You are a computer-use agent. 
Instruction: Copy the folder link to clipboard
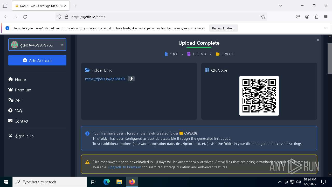point(131,79)
